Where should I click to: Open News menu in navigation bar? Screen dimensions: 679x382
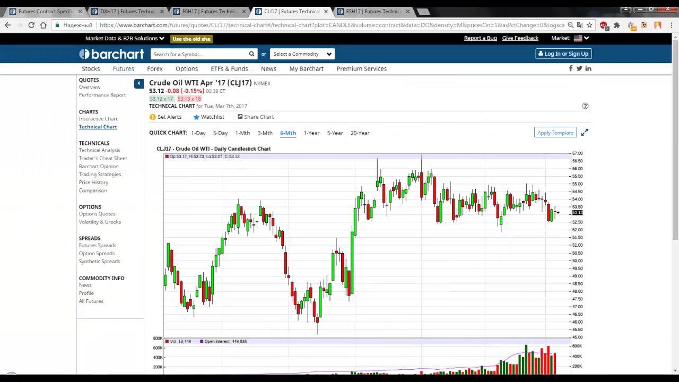click(x=268, y=68)
